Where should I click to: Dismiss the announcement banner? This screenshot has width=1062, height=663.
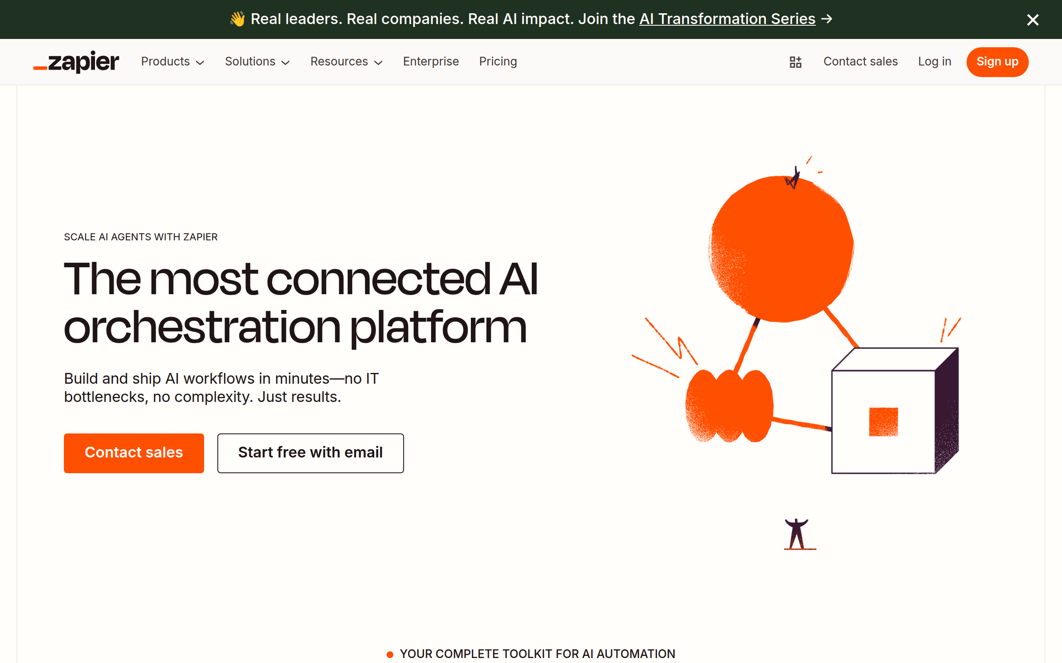point(1033,19)
